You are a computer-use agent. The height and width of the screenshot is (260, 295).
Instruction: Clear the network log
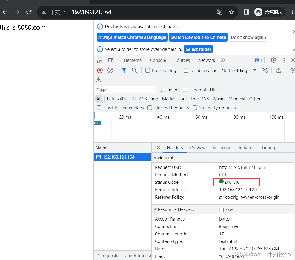tap(110, 71)
